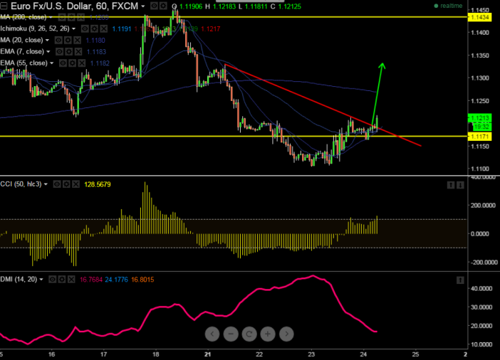The height and width of the screenshot is (360, 500).
Task: Expand MA (200, close) dropdown arrow
Action: click(x=51, y=17)
